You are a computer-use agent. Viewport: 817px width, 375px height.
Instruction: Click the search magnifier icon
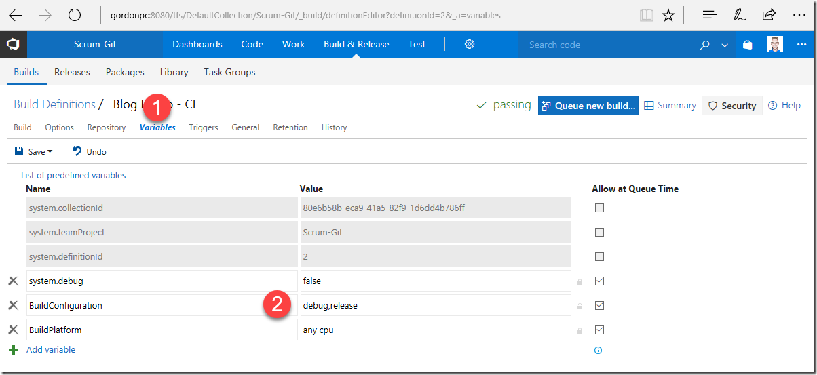point(704,45)
